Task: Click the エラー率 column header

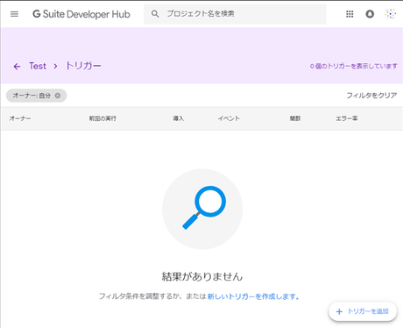Action: [347, 118]
